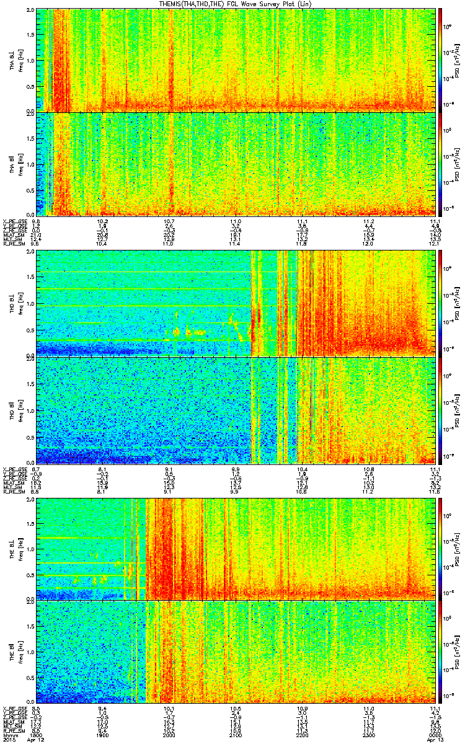Click the THD B-parallel PSD color bar

pyautogui.click(x=440, y=410)
